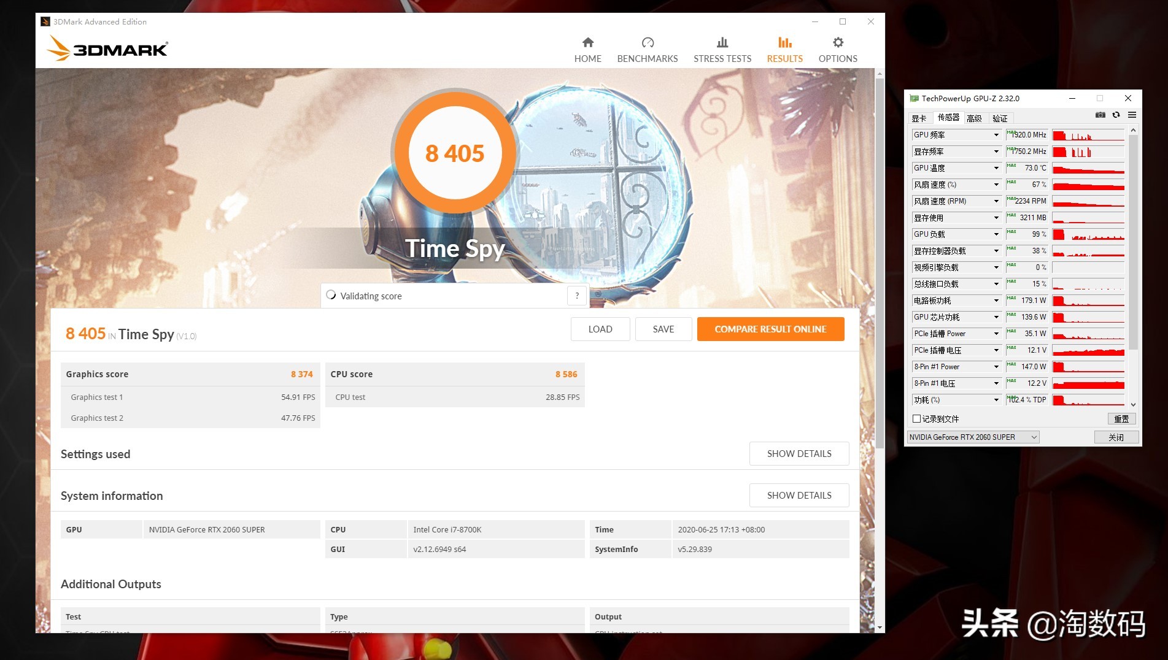This screenshot has width=1168, height=660.
Task: Open the GPU 温度 sensor dropdown
Action: coord(996,168)
